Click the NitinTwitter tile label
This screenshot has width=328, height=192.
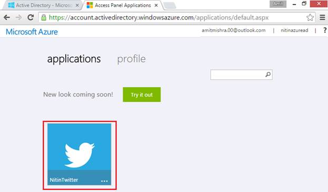pos(64,180)
